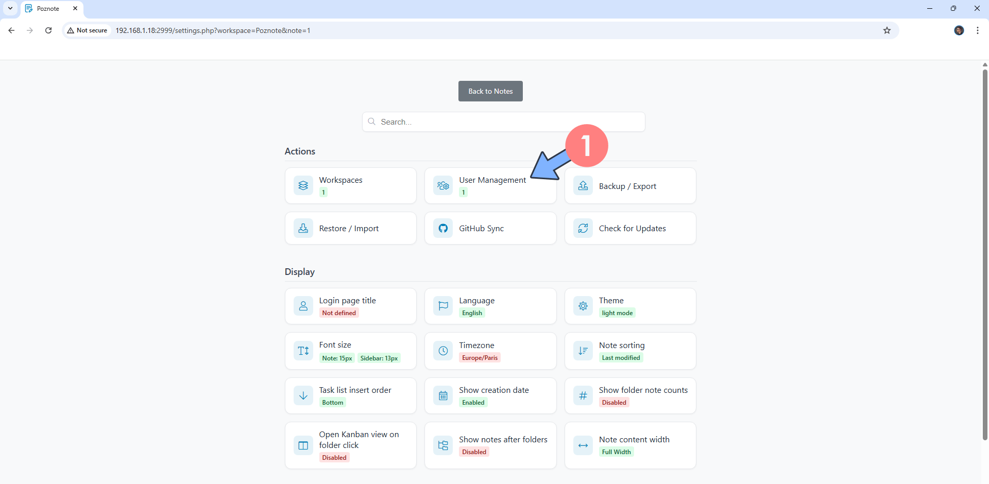The height and width of the screenshot is (484, 989).
Task: Select the Theme gear icon
Action: [x=583, y=306]
